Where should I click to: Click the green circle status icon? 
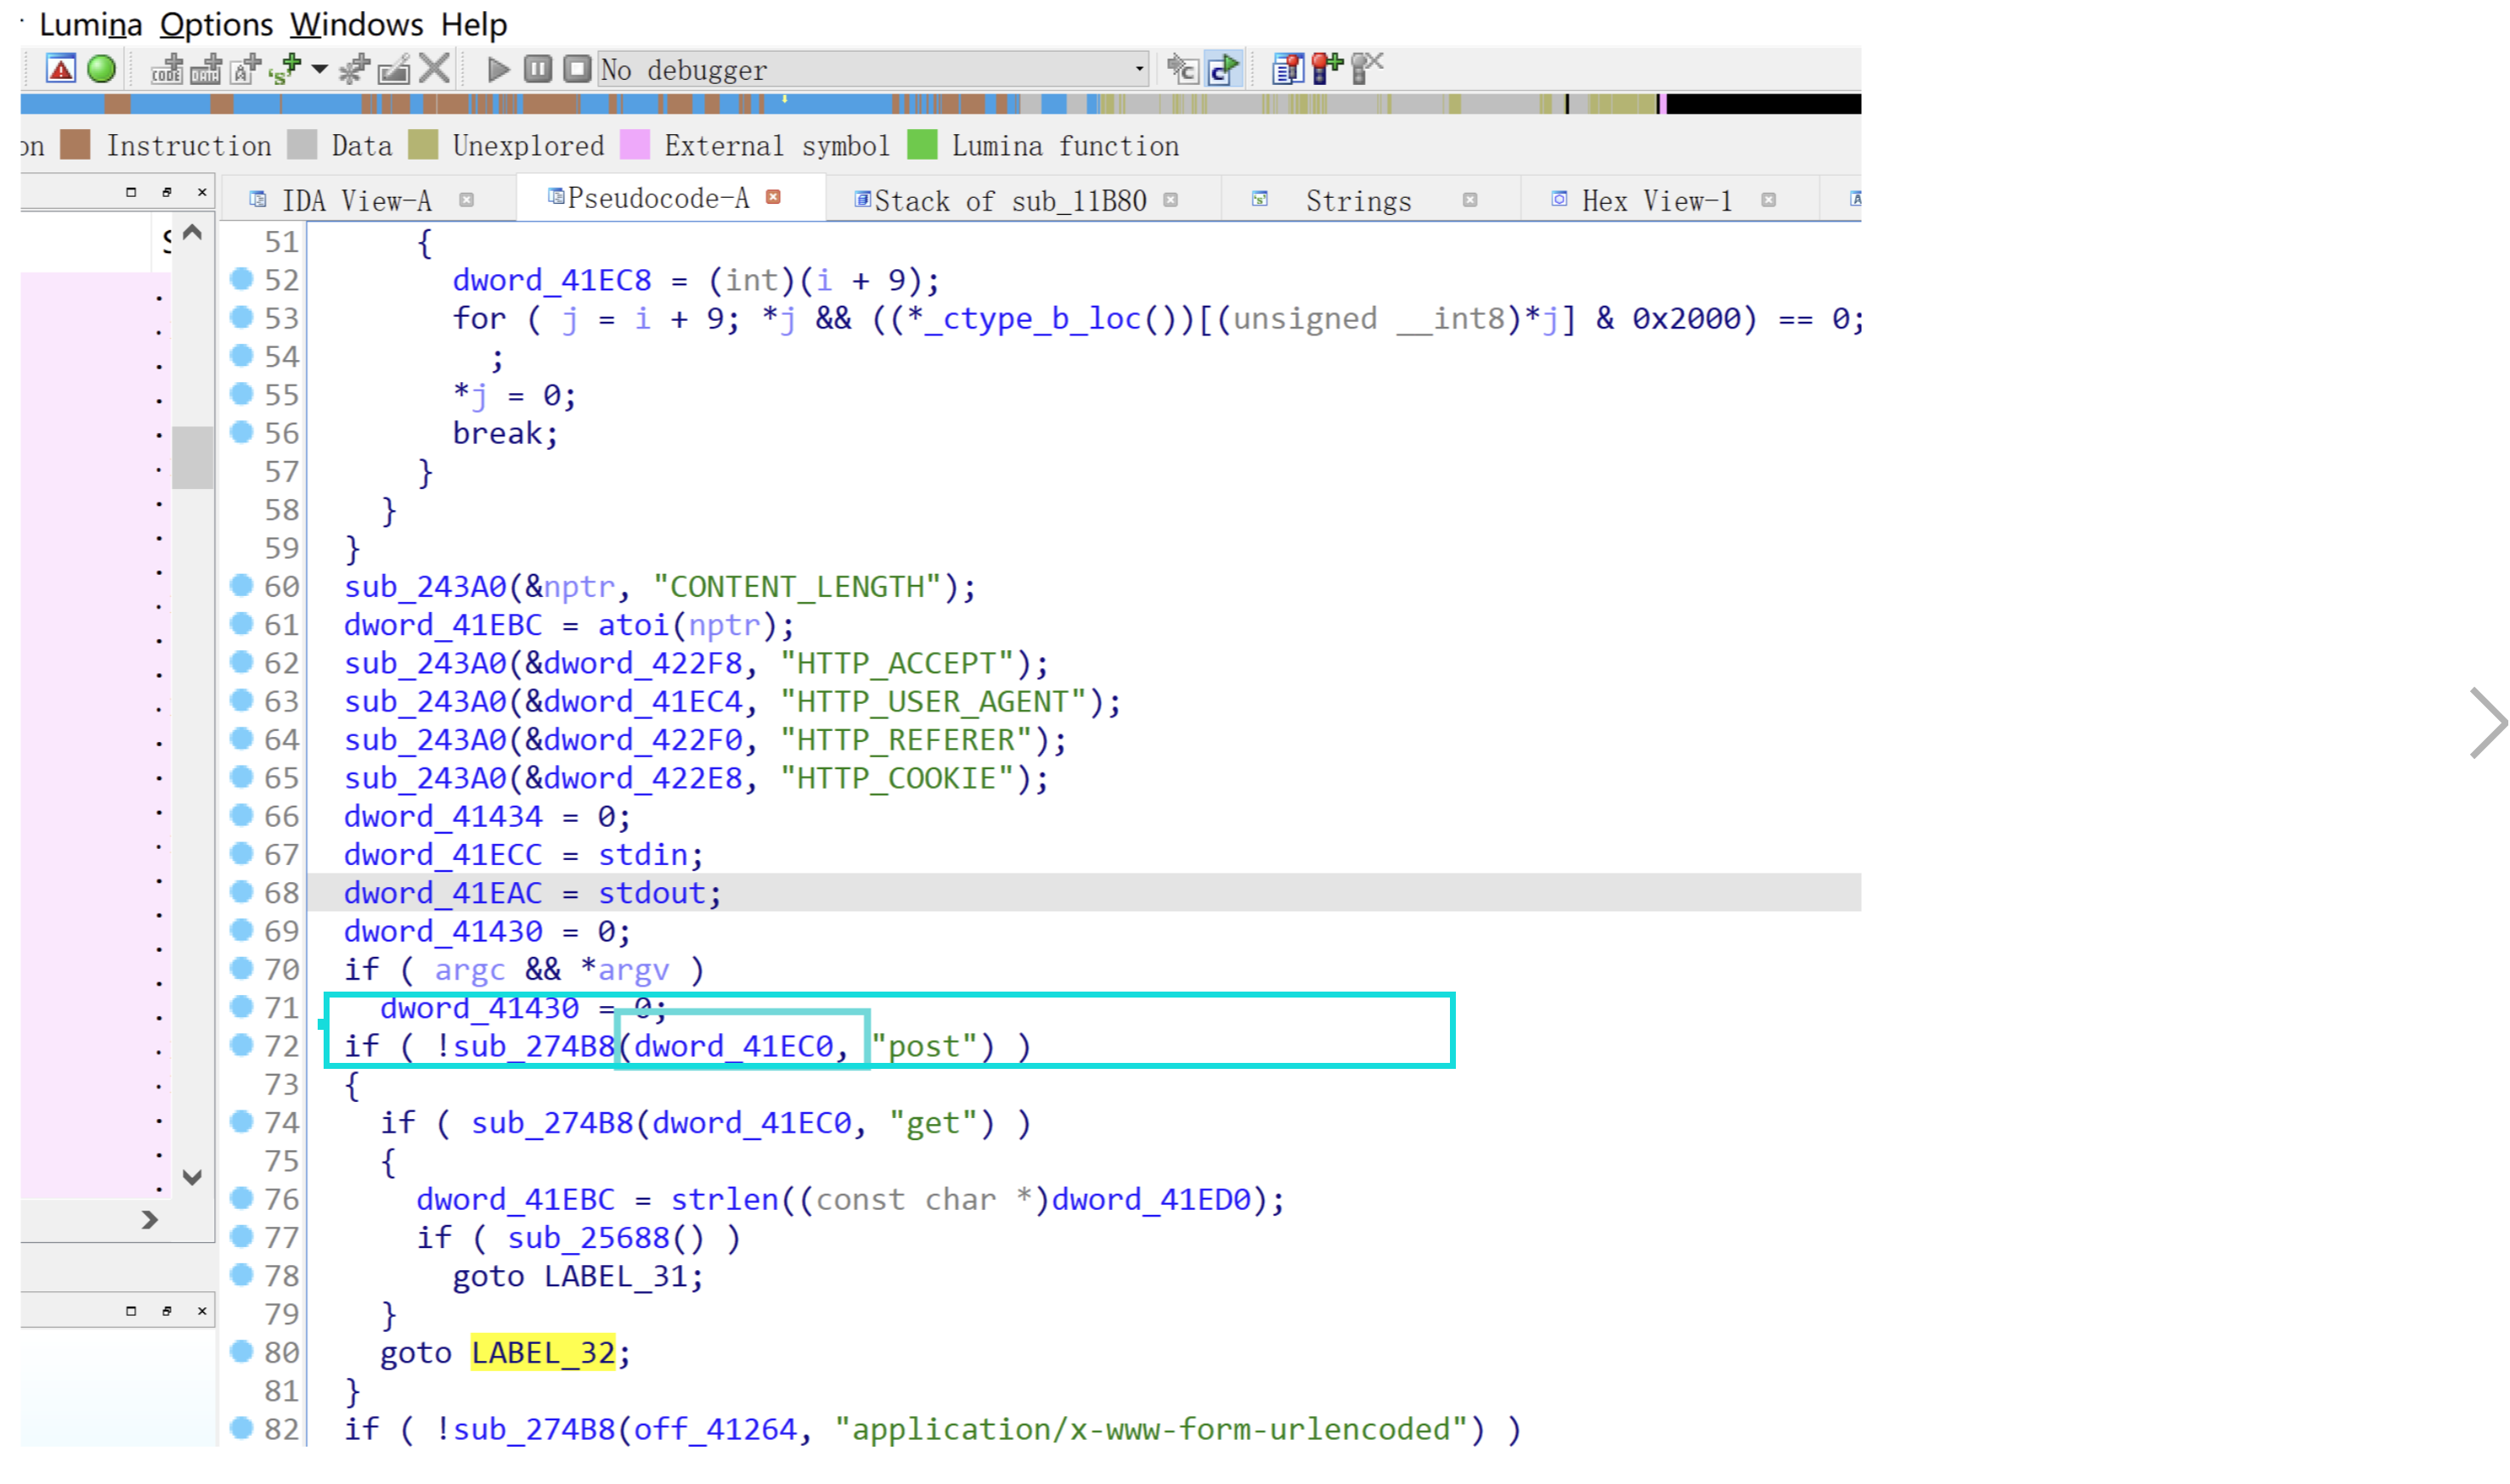pyautogui.click(x=101, y=69)
